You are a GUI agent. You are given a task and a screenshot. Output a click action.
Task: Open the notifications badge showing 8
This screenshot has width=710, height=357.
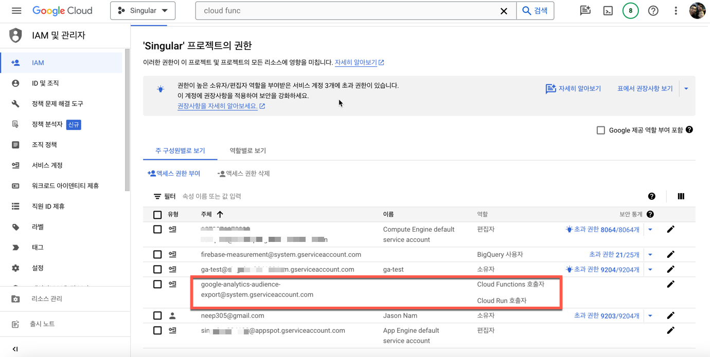point(630,11)
